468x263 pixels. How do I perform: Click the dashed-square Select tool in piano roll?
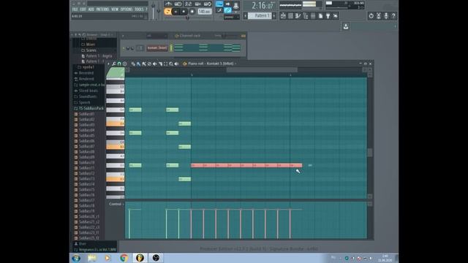tap(166, 64)
